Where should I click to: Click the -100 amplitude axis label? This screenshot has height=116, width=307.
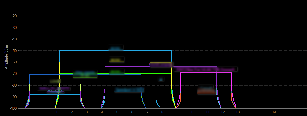tap(14, 108)
